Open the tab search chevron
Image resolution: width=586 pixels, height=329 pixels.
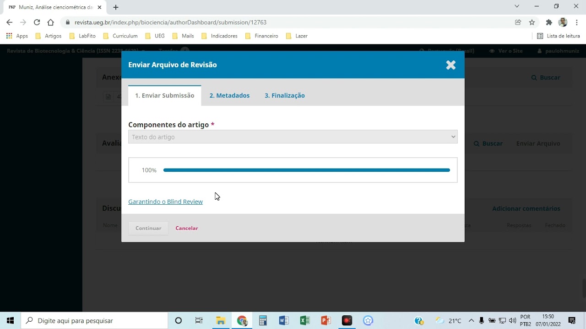[517, 6]
